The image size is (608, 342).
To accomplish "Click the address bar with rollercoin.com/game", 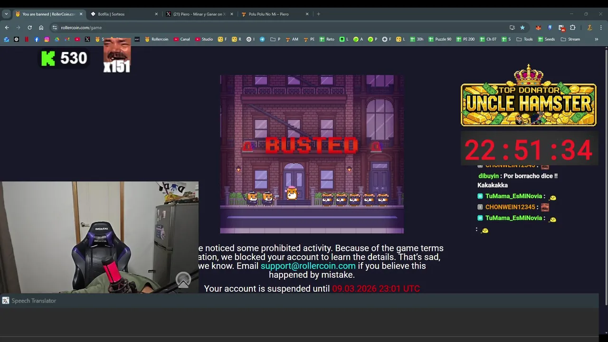I will (x=280, y=28).
